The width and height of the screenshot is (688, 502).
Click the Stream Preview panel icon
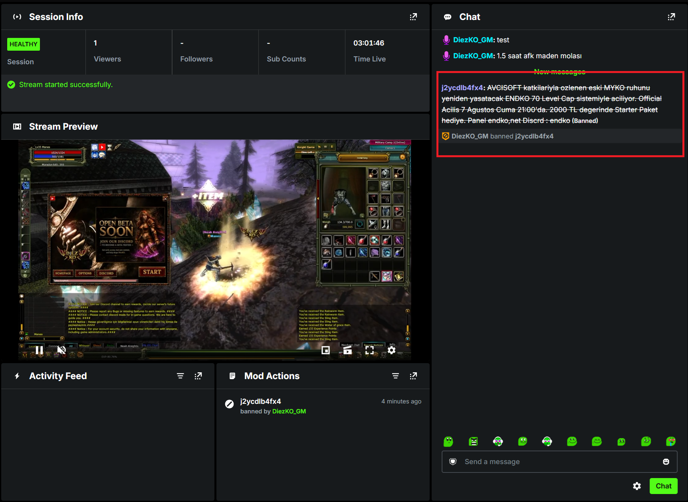17,126
